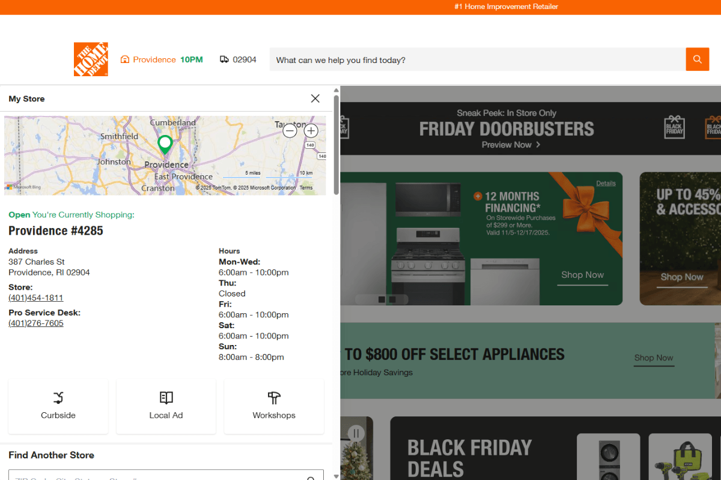Click the orange search magnifying glass
The image size is (721, 480).
coord(697,59)
